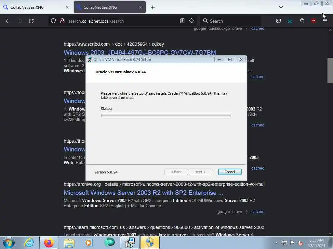
Task: Open the green round taskbar application icon
Action: click(110, 242)
